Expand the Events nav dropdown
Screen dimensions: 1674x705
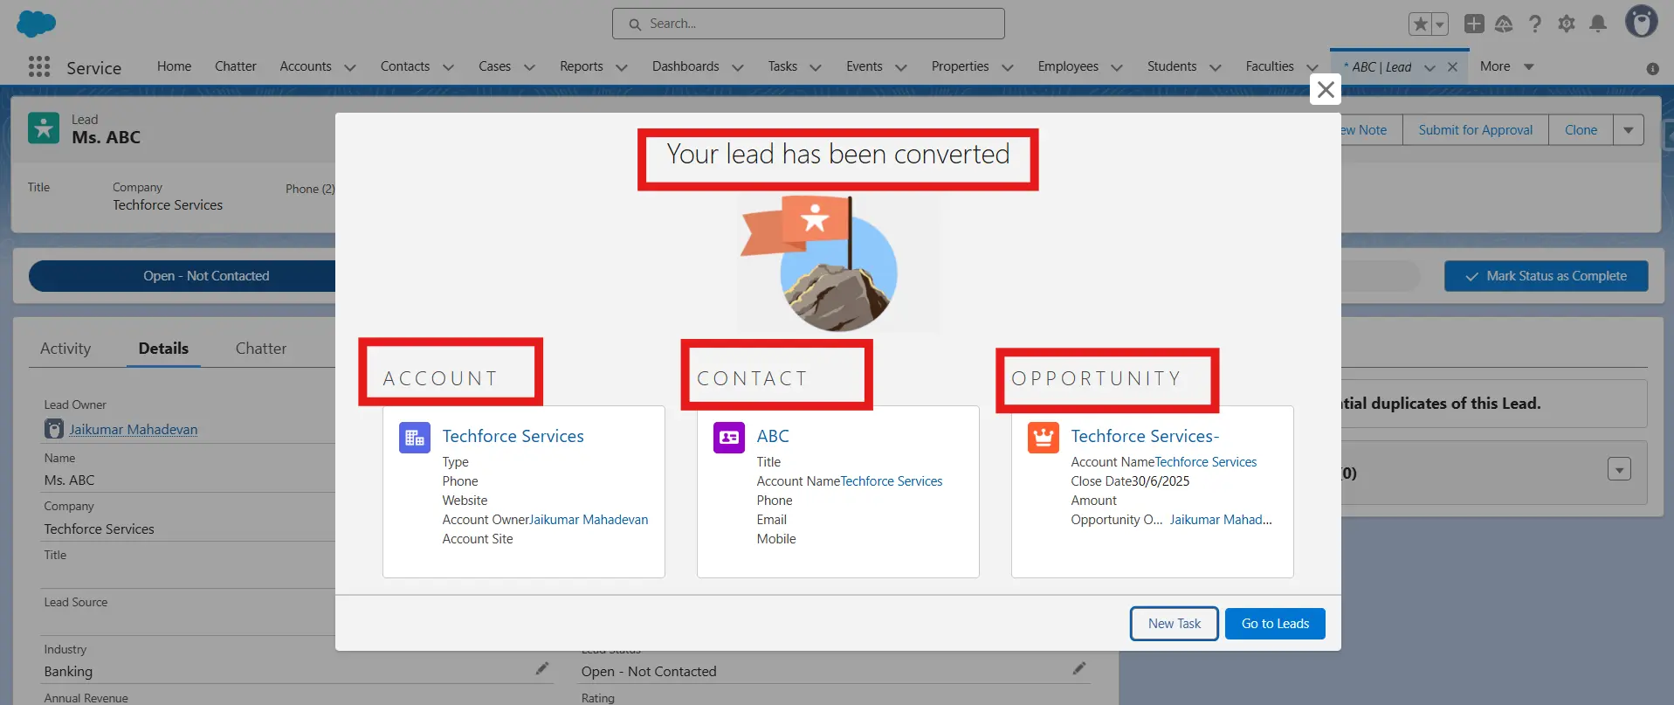(x=901, y=67)
